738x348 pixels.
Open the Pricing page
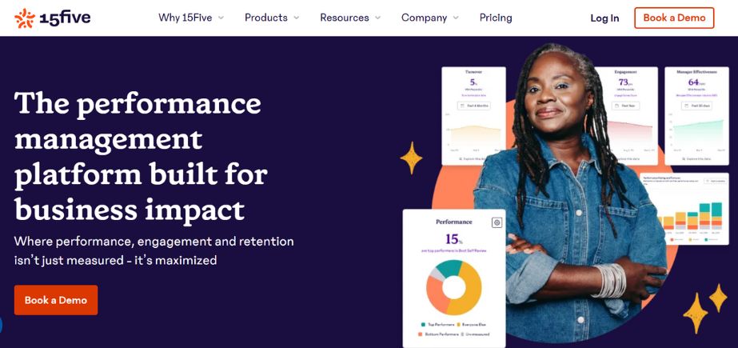[496, 18]
